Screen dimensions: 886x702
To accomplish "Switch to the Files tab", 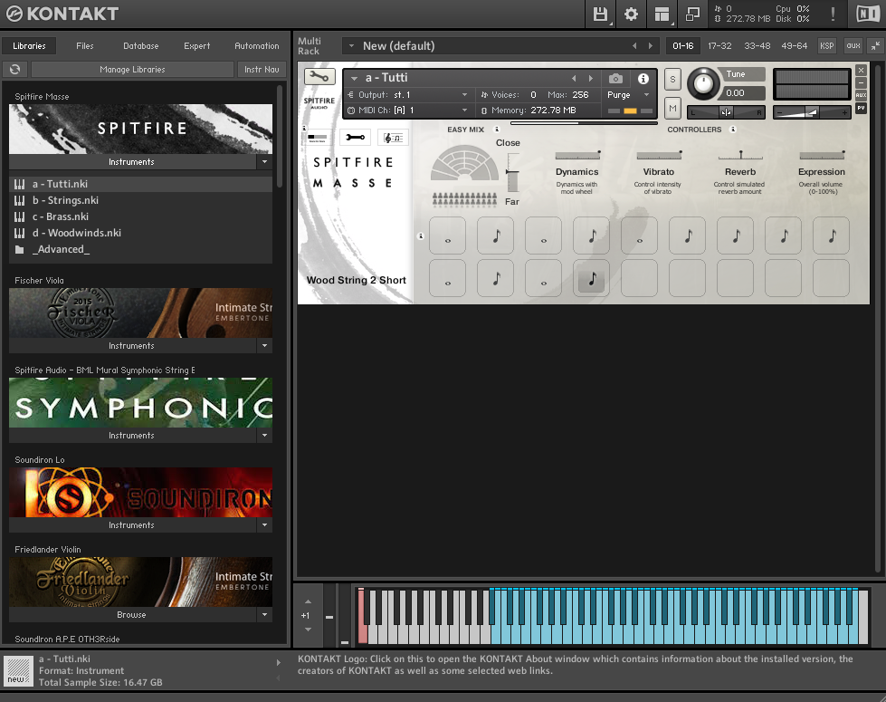I will tap(85, 46).
